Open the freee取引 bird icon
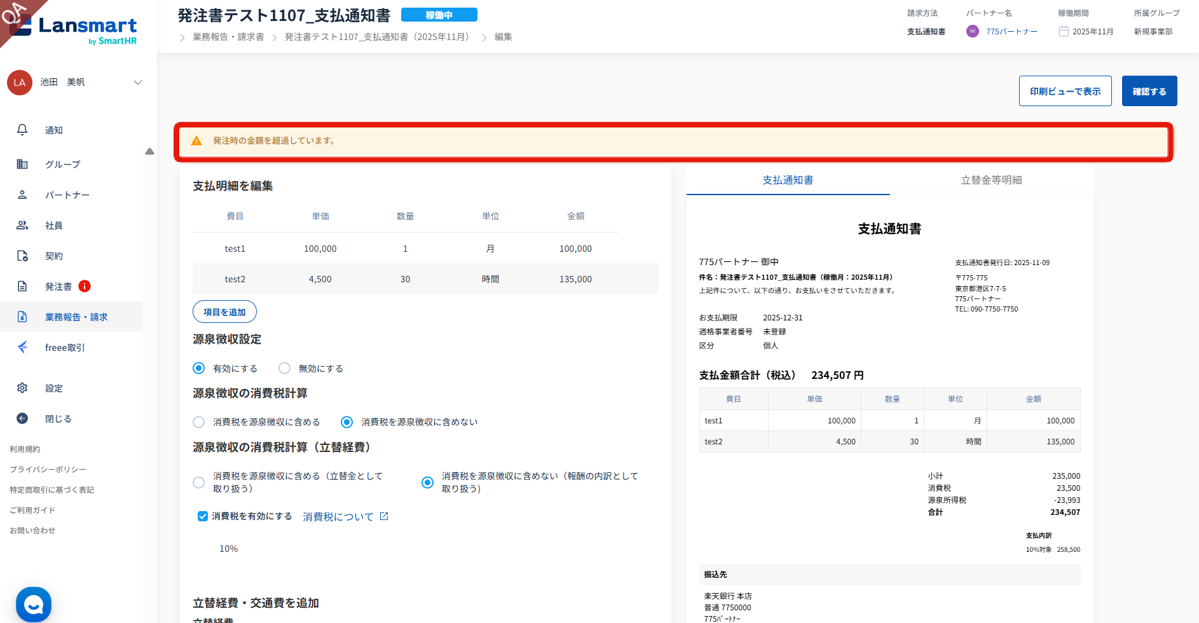Image resolution: width=1199 pixels, height=623 pixels. tap(22, 347)
